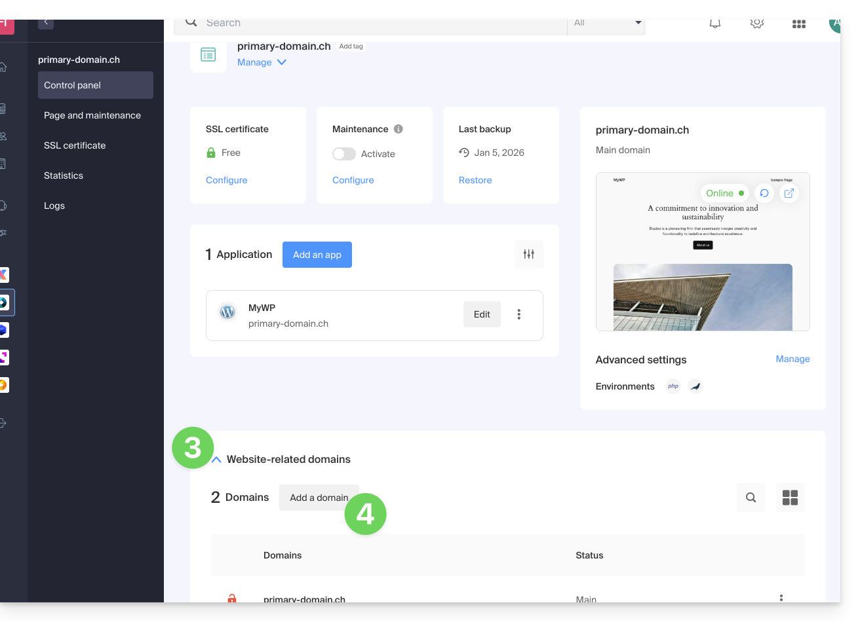This screenshot has width=860, height=622.
Task: Click the notifications bell icon
Action: 715,24
